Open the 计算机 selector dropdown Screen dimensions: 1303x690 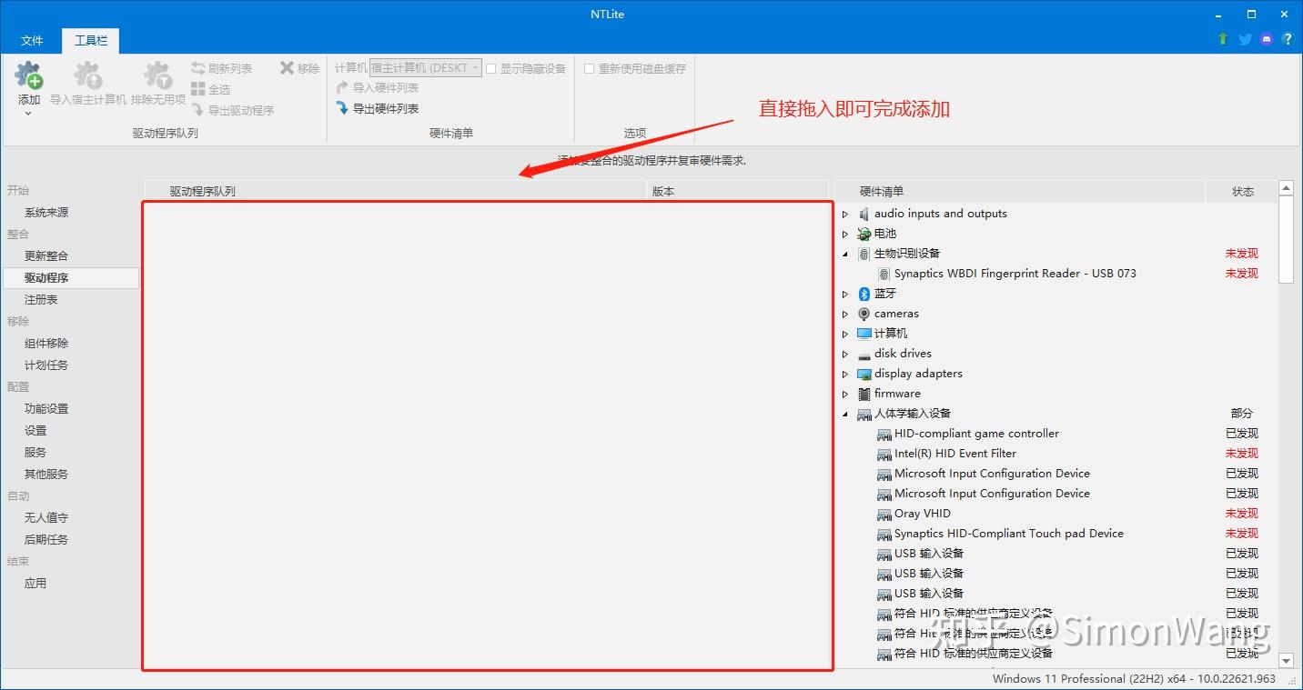tap(477, 67)
